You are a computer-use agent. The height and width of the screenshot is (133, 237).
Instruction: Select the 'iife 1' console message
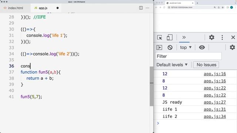coord(170,109)
